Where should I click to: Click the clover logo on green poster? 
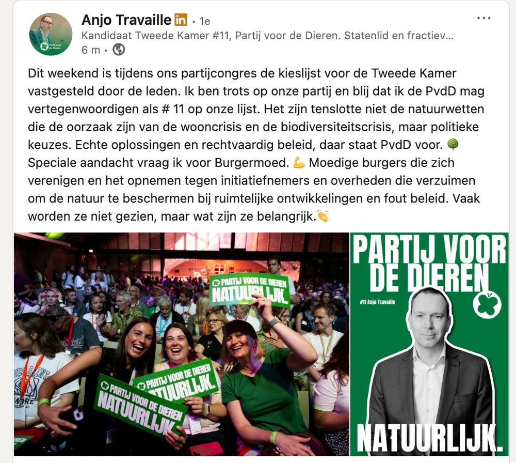[x=487, y=305]
